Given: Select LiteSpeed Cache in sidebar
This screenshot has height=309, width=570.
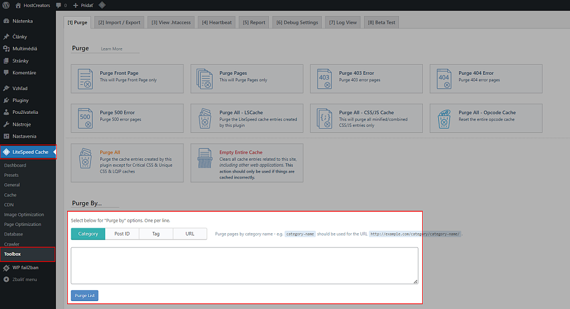Looking at the screenshot, I should pyautogui.click(x=28, y=152).
